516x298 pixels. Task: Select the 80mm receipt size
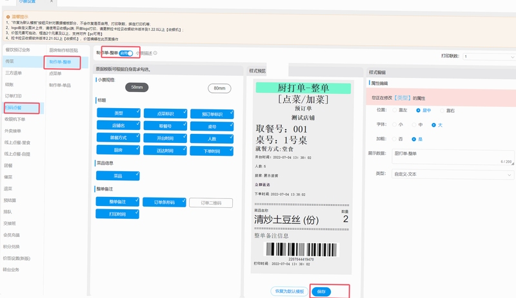219,88
